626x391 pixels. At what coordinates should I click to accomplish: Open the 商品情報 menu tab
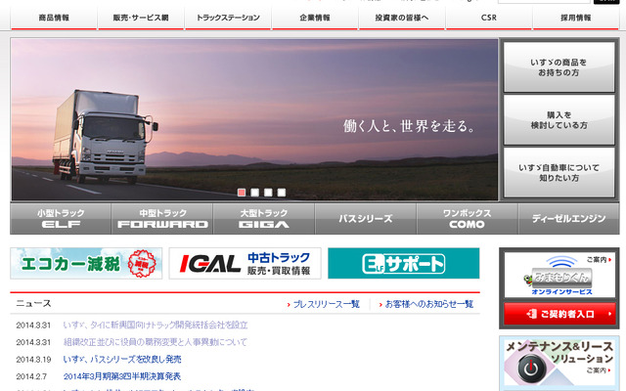(54, 18)
